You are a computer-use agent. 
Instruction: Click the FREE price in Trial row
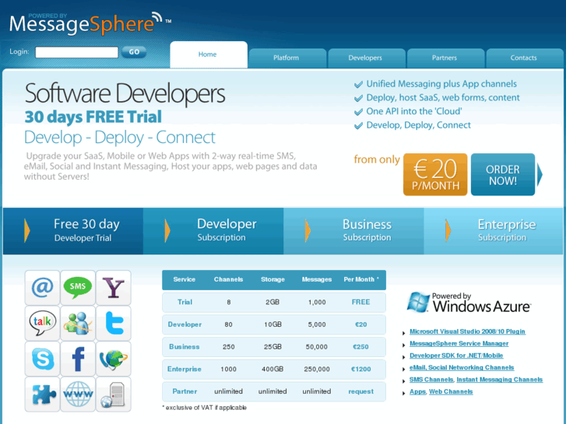click(361, 302)
